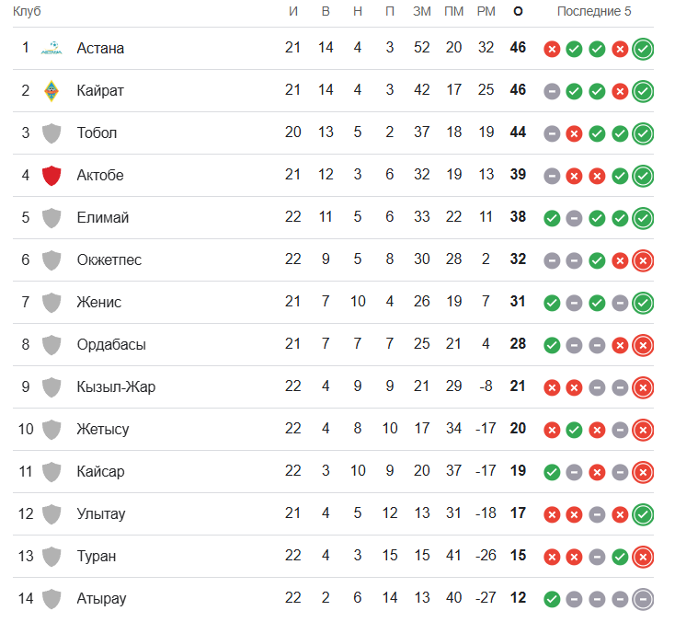Open the Женис club page
Viewport: 675px width, 622px height.
pyautogui.click(x=99, y=303)
